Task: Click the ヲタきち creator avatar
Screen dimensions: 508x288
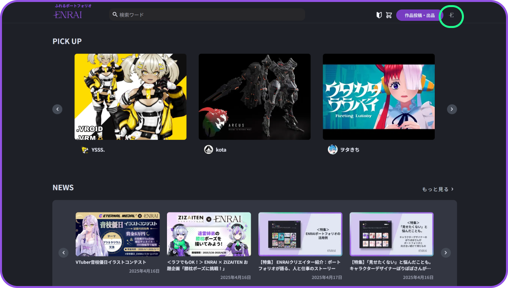Action: [x=333, y=150]
